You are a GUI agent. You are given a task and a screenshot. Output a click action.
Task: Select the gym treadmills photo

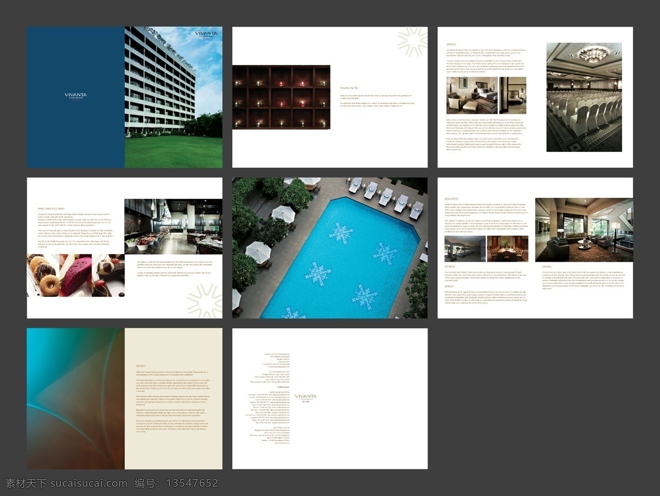coord(465,249)
